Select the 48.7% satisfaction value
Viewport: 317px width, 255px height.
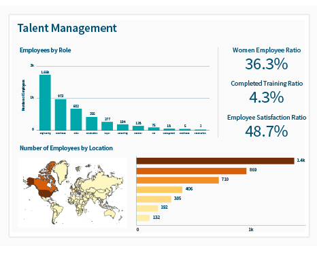(x=267, y=131)
